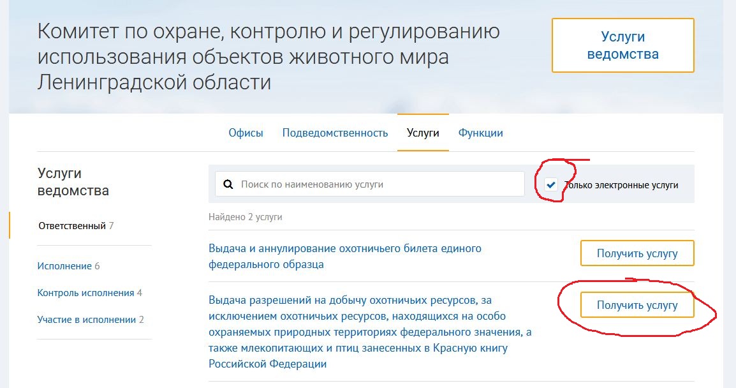Viewport: 736px width, 388px height.
Task: Click 'Получить услугу' for hunting resource permits
Action: [x=637, y=305]
